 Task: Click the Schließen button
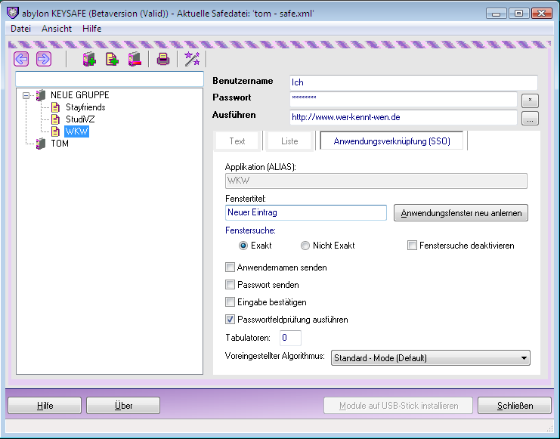515,406
